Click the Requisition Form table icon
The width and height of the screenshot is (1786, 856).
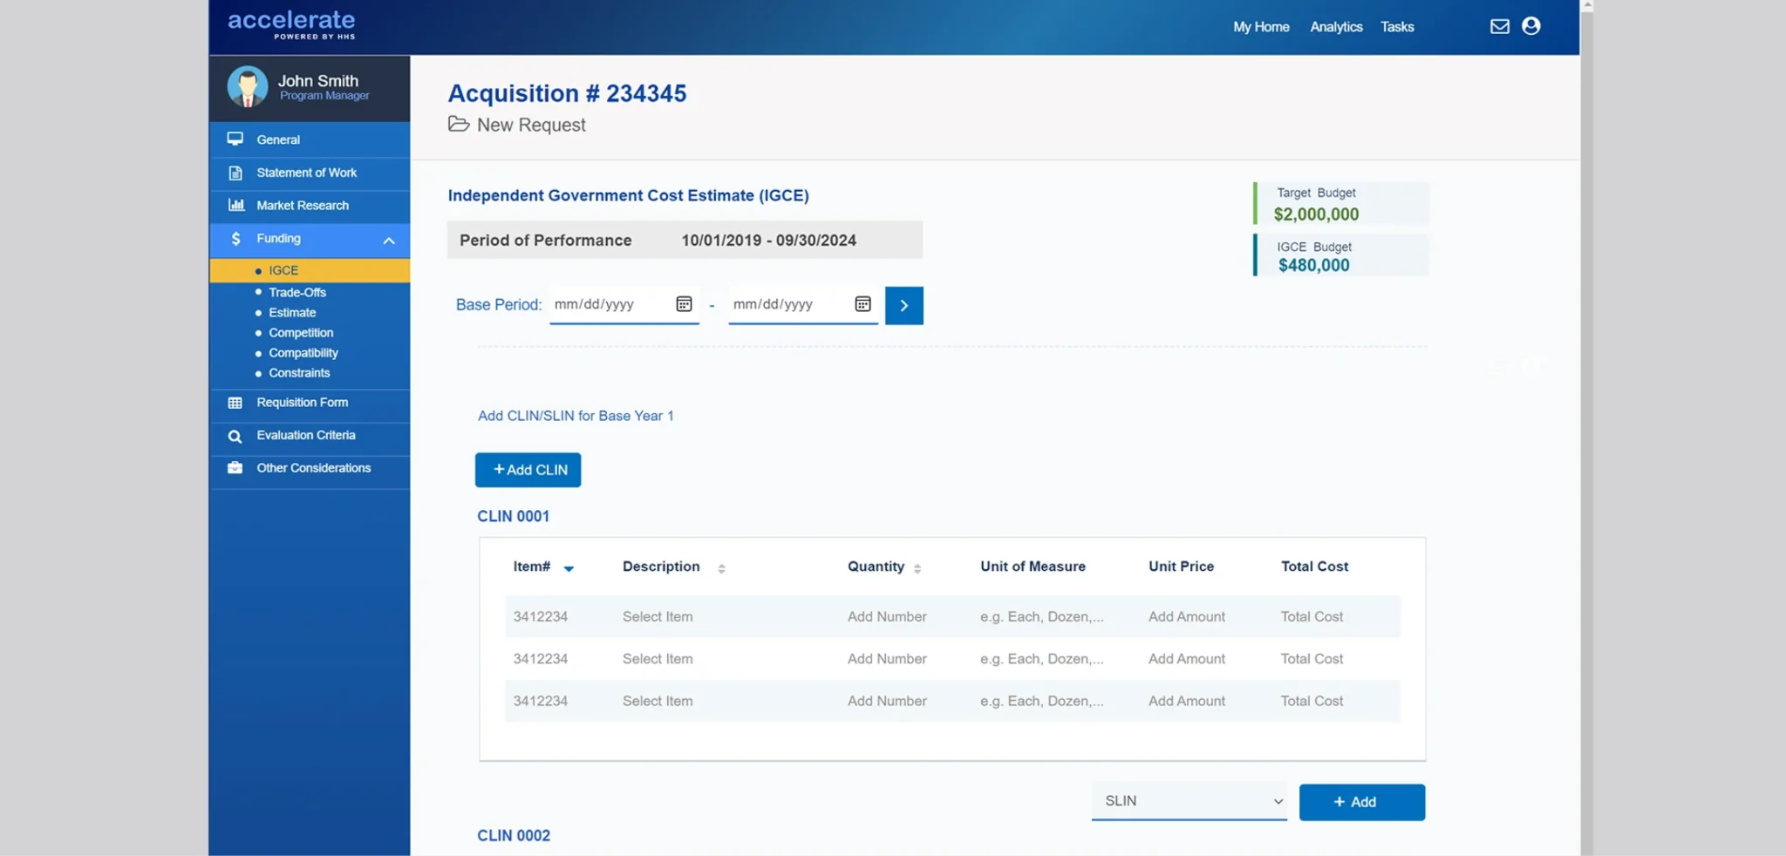click(235, 403)
